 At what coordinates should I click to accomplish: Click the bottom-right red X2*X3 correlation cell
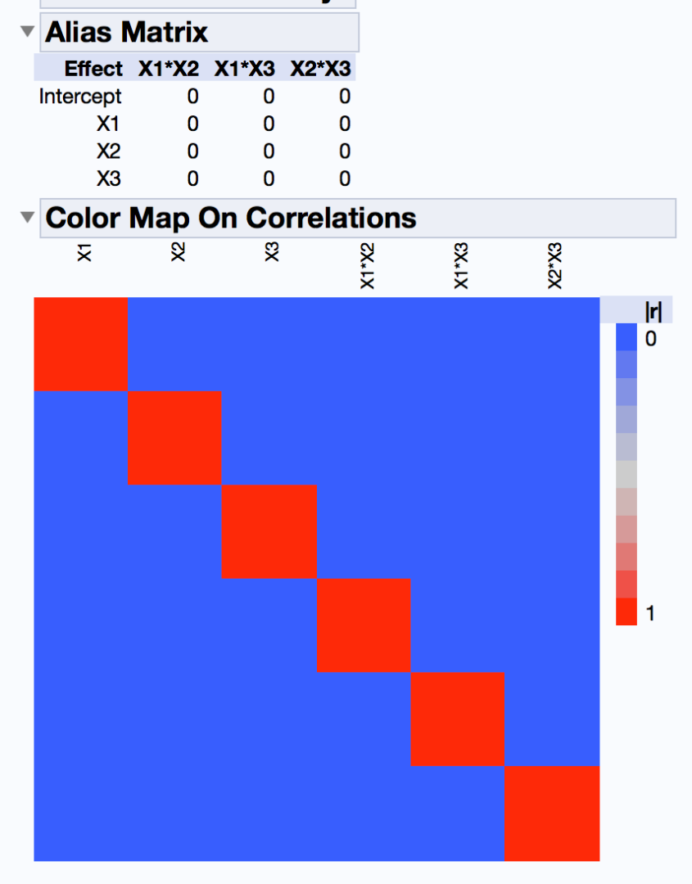coord(551,814)
